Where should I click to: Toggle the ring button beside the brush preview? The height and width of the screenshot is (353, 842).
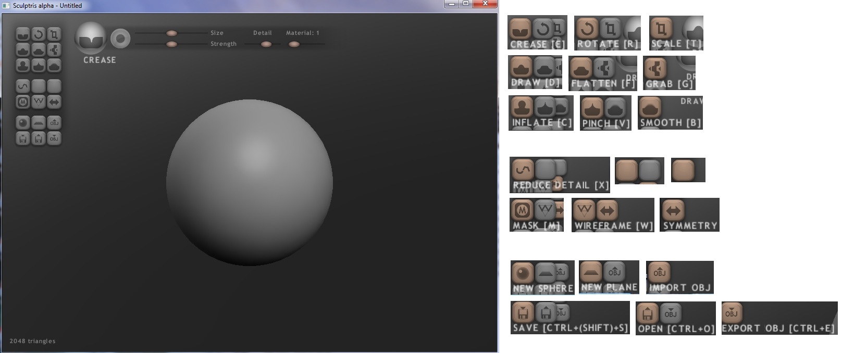(120, 39)
